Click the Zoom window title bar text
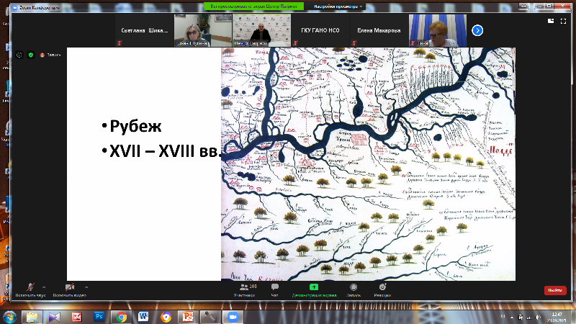This screenshot has height=324, width=576. pyautogui.click(x=39, y=7)
